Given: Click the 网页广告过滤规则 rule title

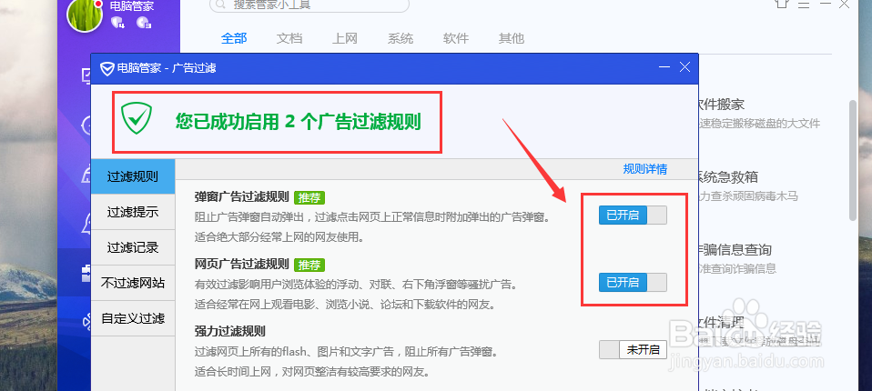Looking at the screenshot, I should 242,264.
